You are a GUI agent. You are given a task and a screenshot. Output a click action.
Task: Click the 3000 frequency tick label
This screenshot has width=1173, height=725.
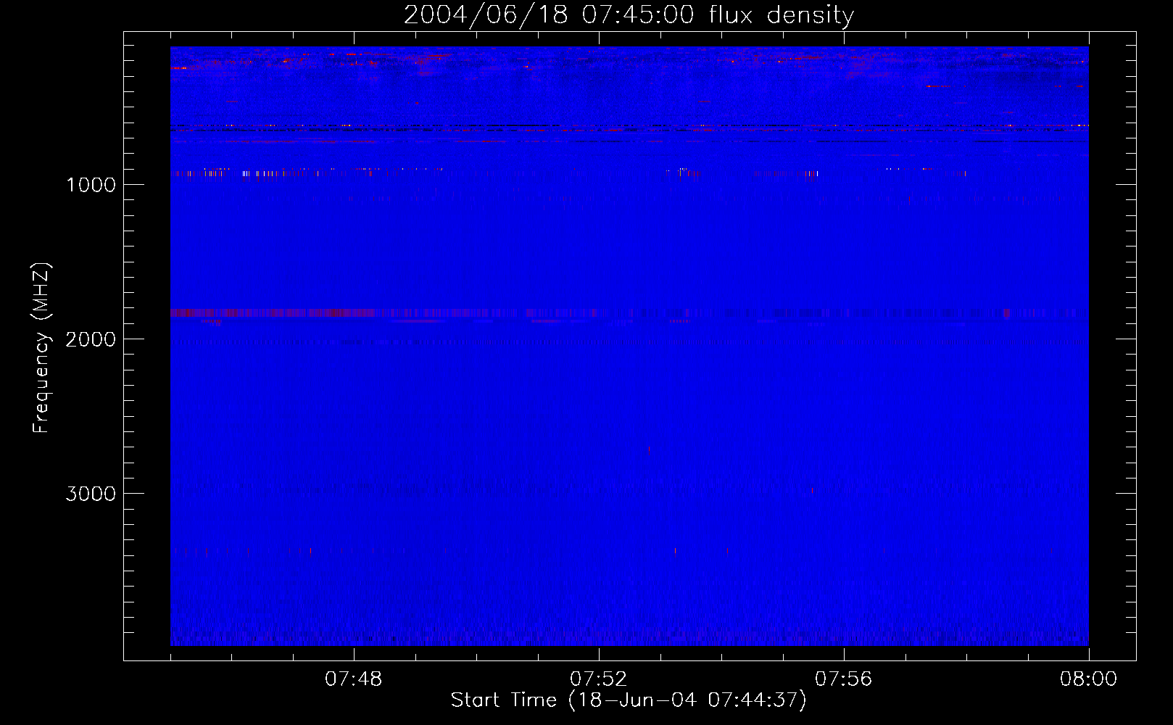[x=91, y=494]
